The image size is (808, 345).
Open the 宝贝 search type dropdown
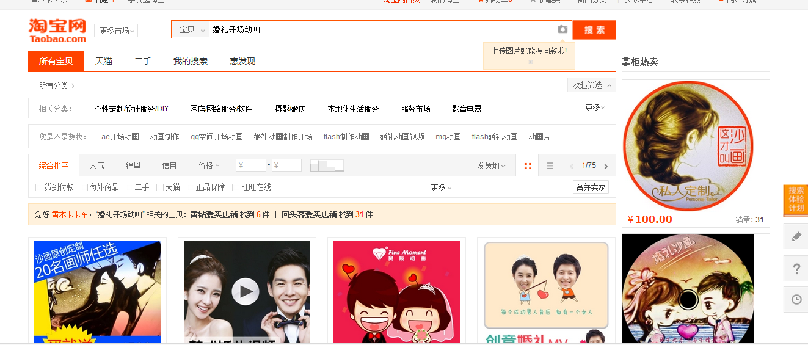191,29
